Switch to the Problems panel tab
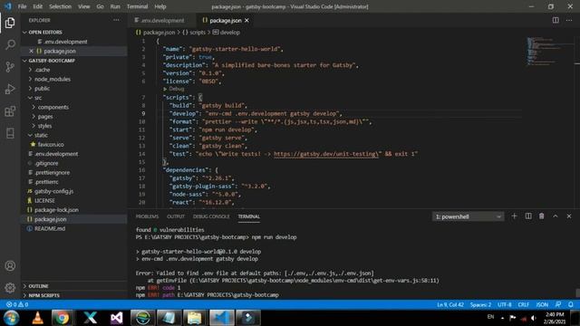580x326 pixels. click(x=147, y=216)
